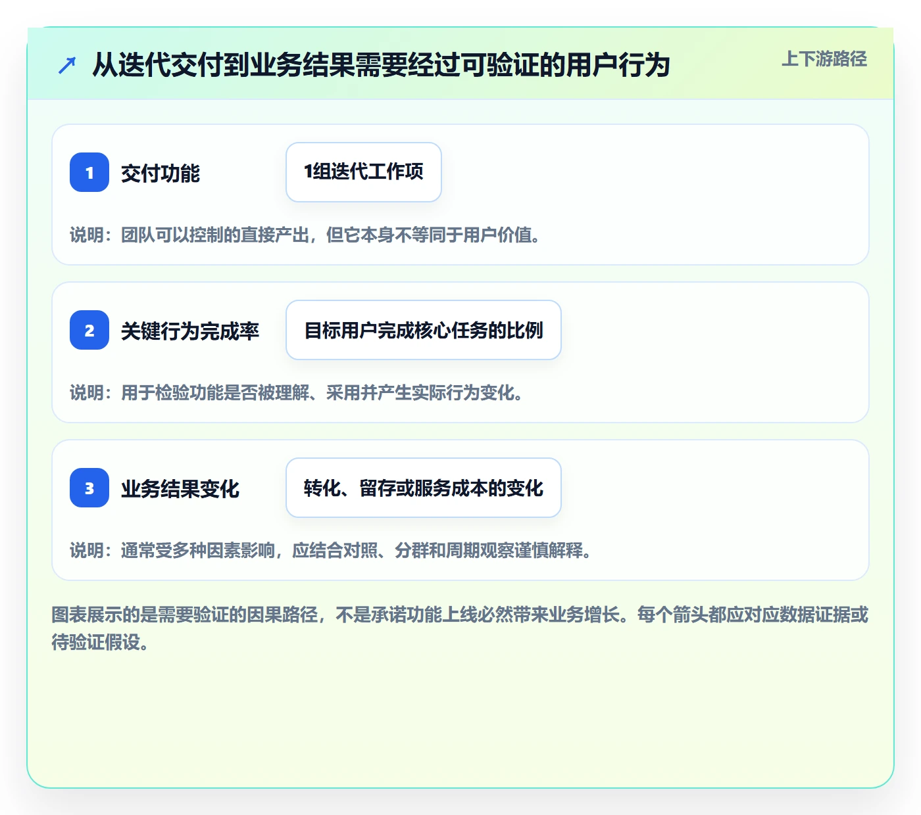Click the 1组迭代工作项 pill
The width and height of the screenshot is (921, 815).
(364, 172)
